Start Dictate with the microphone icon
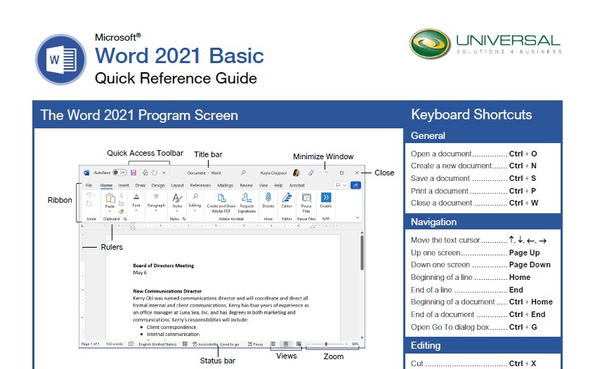This screenshot has height=369, width=595. click(x=268, y=197)
